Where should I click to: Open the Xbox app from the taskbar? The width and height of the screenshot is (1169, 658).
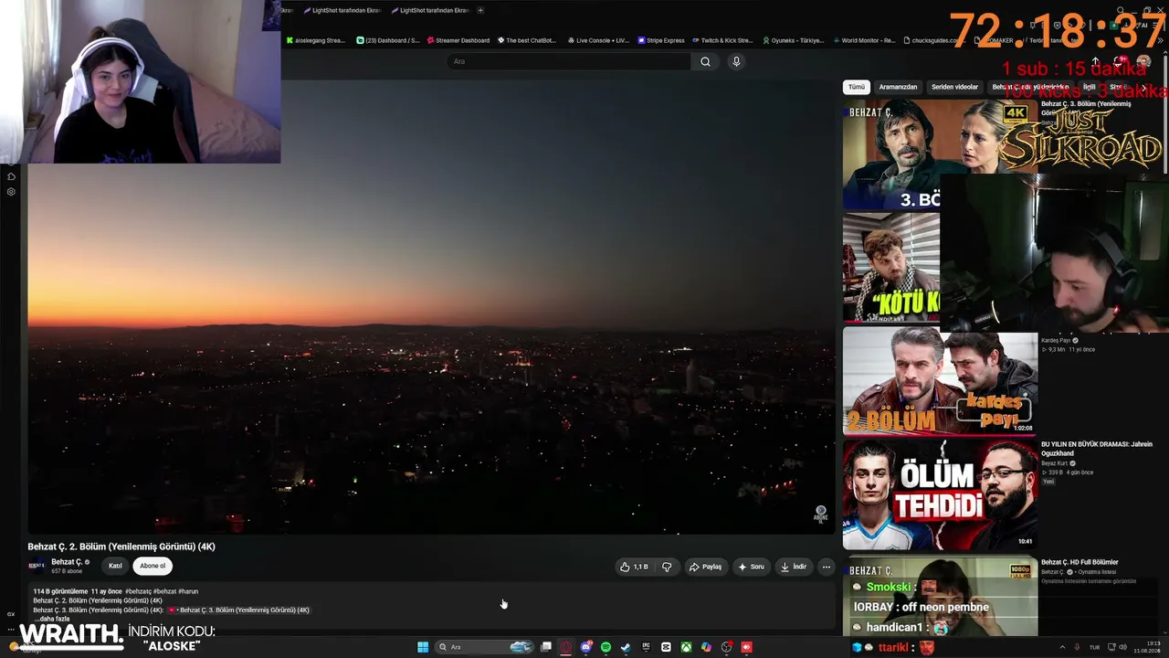[x=686, y=647]
